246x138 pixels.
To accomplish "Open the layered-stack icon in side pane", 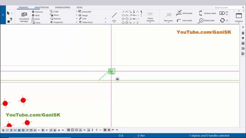I will 243,38.
